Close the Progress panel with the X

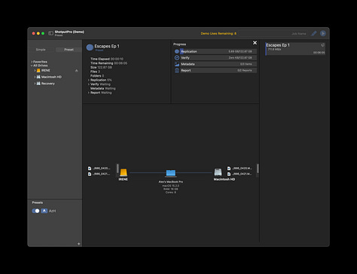[x=255, y=43]
